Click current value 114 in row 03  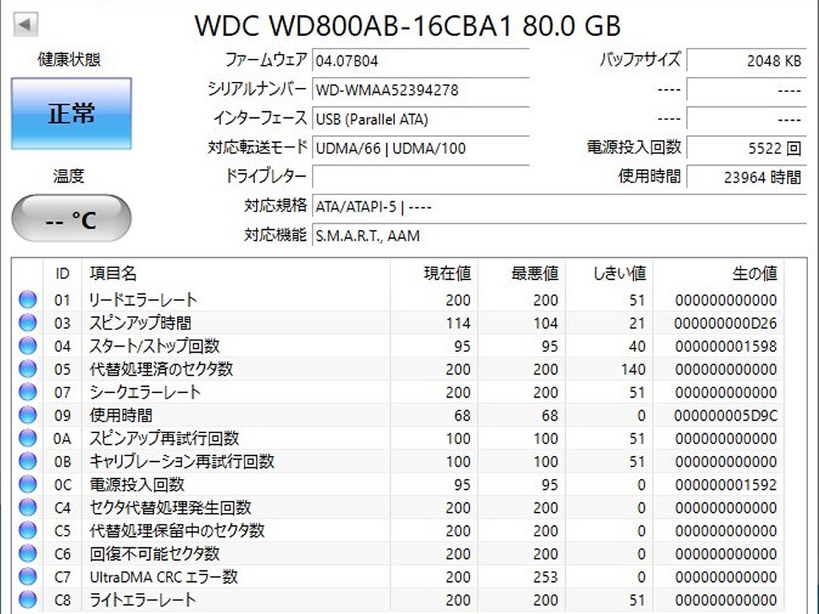tap(459, 323)
